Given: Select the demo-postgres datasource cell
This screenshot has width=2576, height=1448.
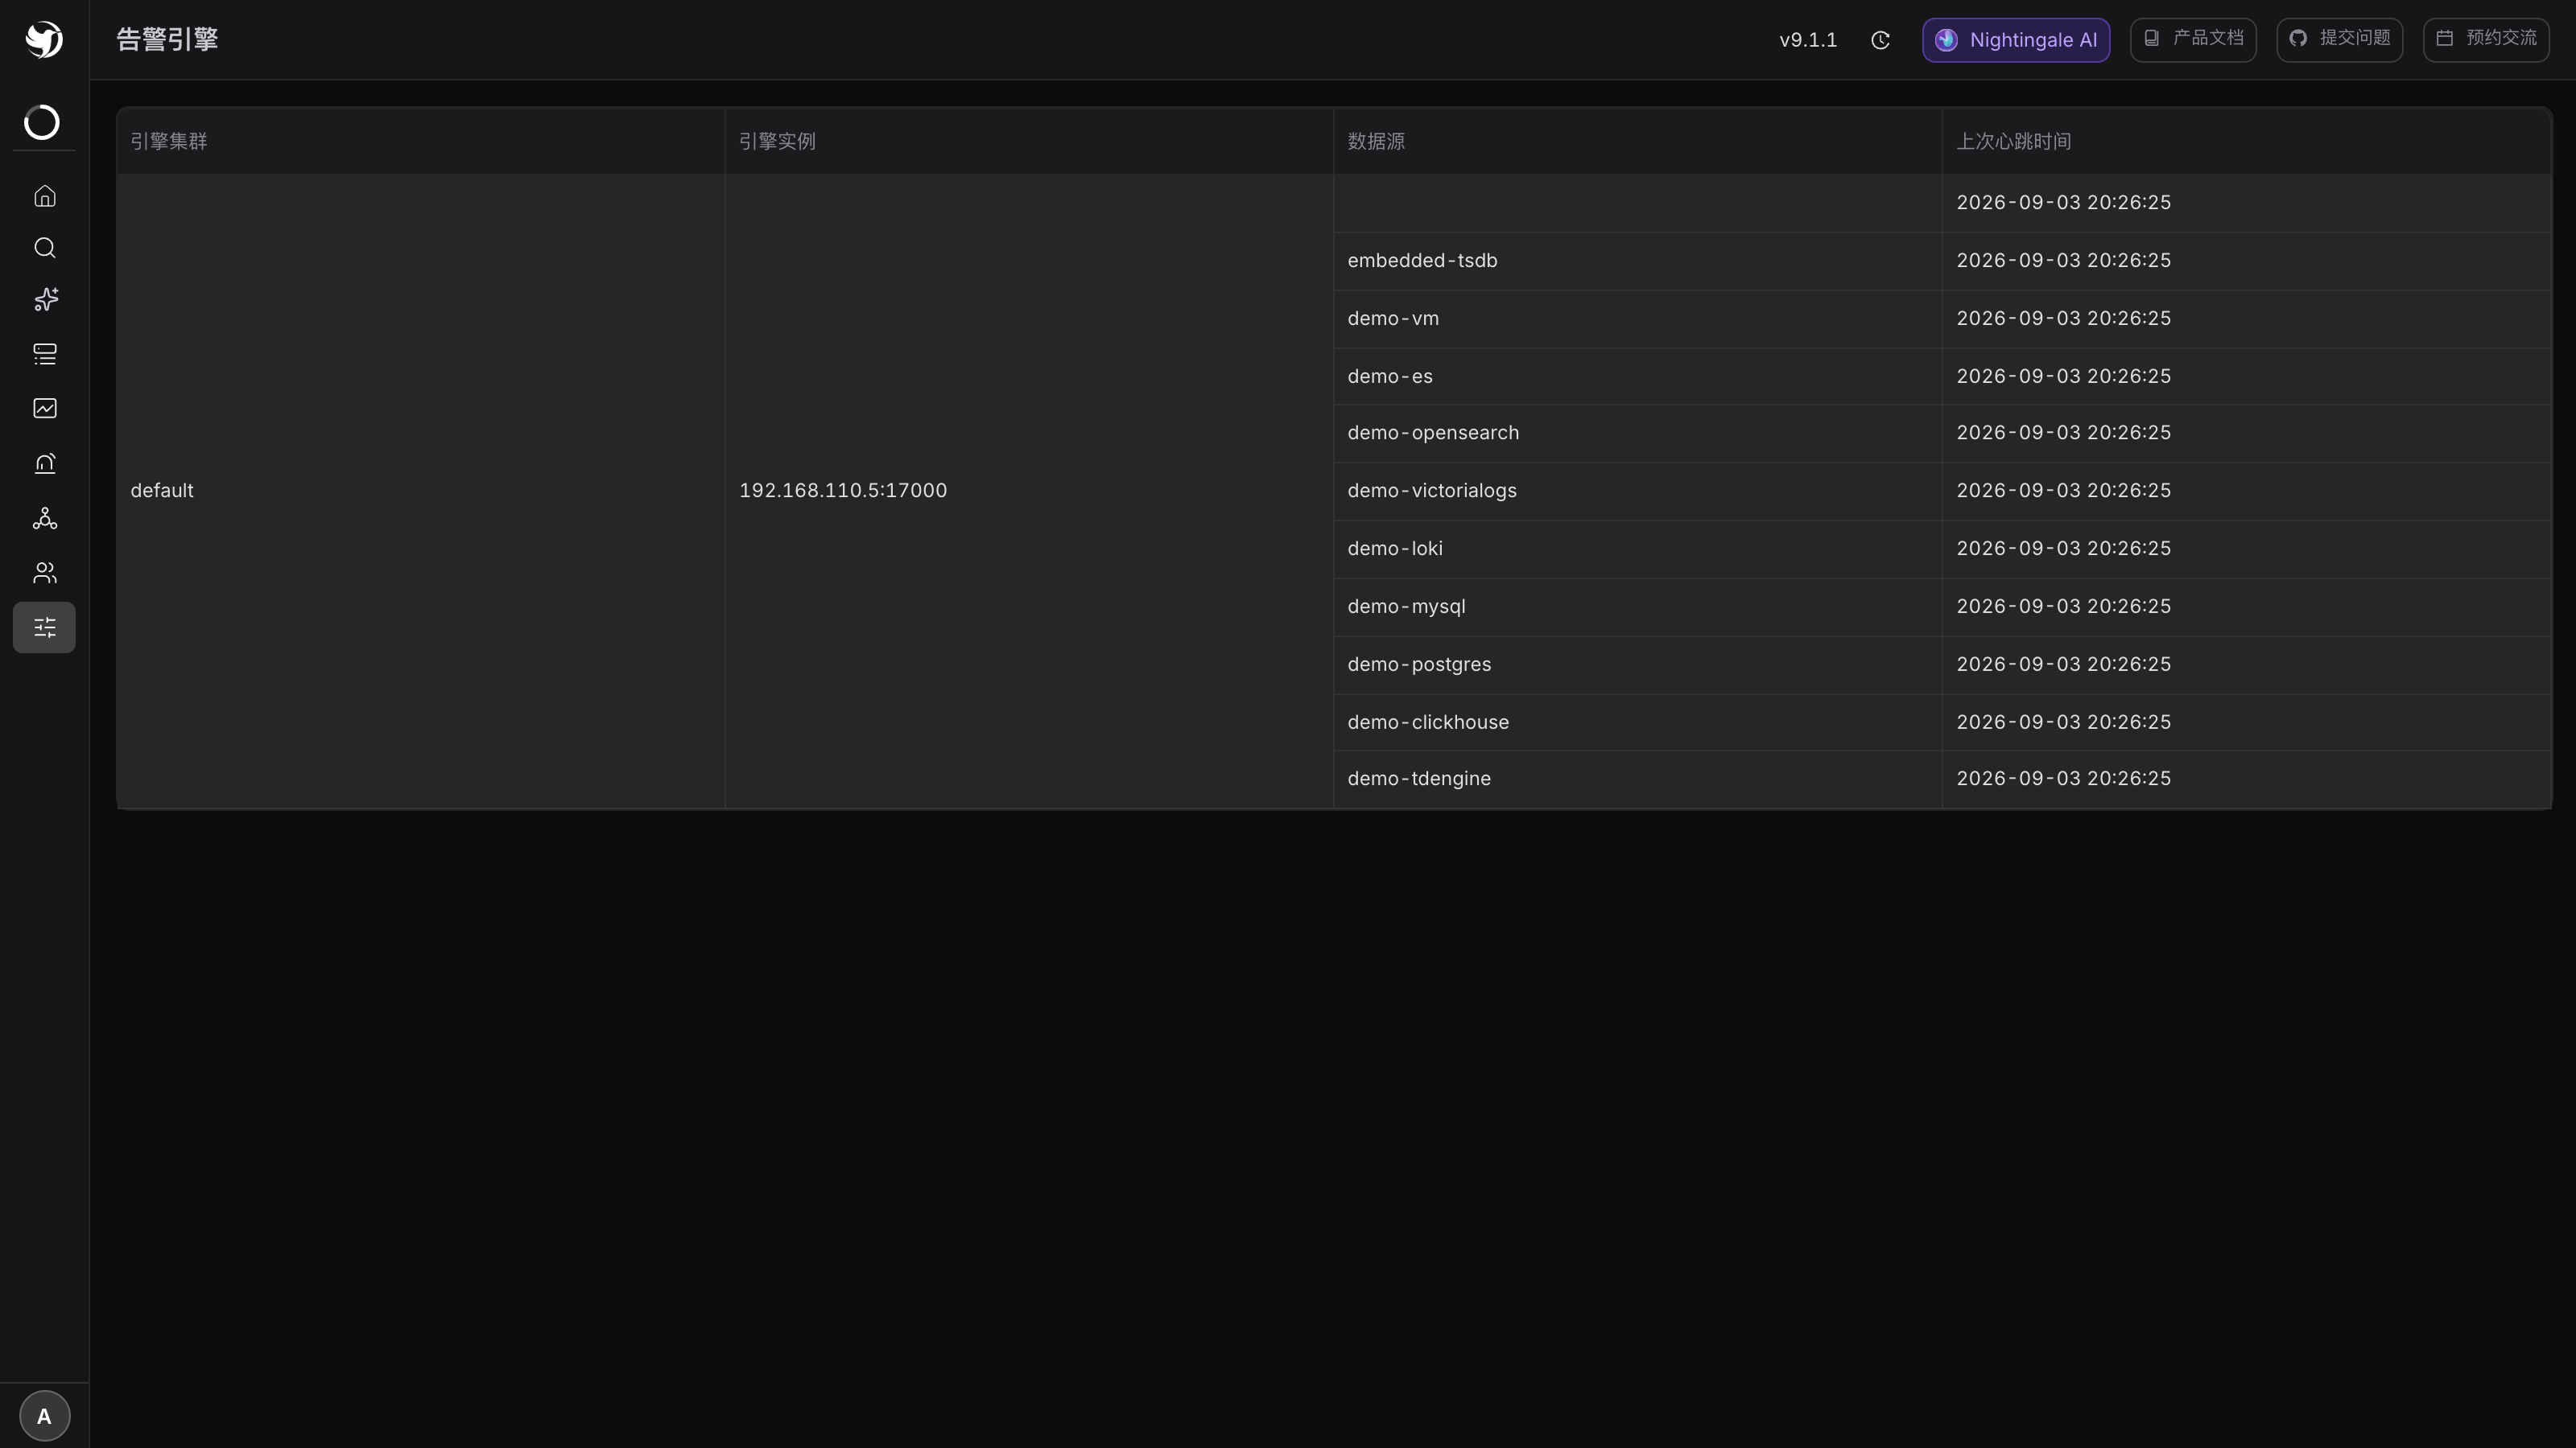Looking at the screenshot, I should point(1638,664).
